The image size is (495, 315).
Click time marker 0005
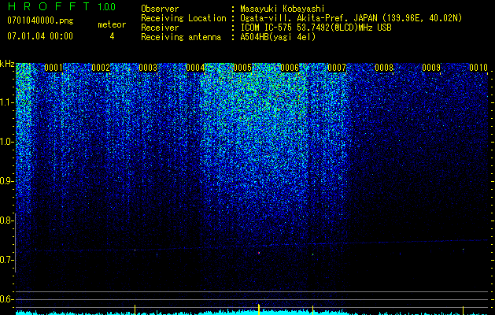click(242, 68)
